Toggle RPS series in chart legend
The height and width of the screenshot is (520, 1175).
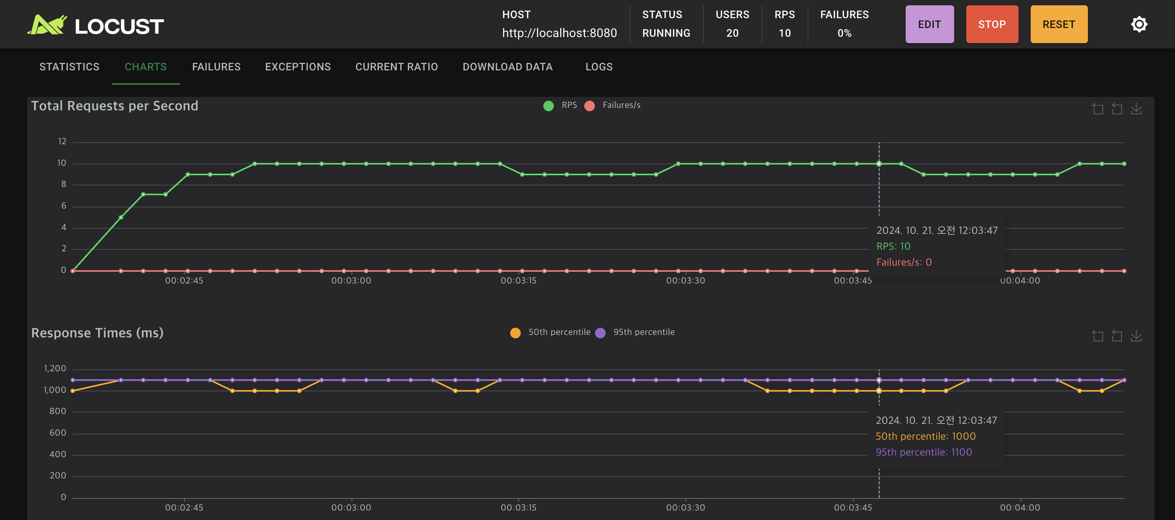[560, 105]
